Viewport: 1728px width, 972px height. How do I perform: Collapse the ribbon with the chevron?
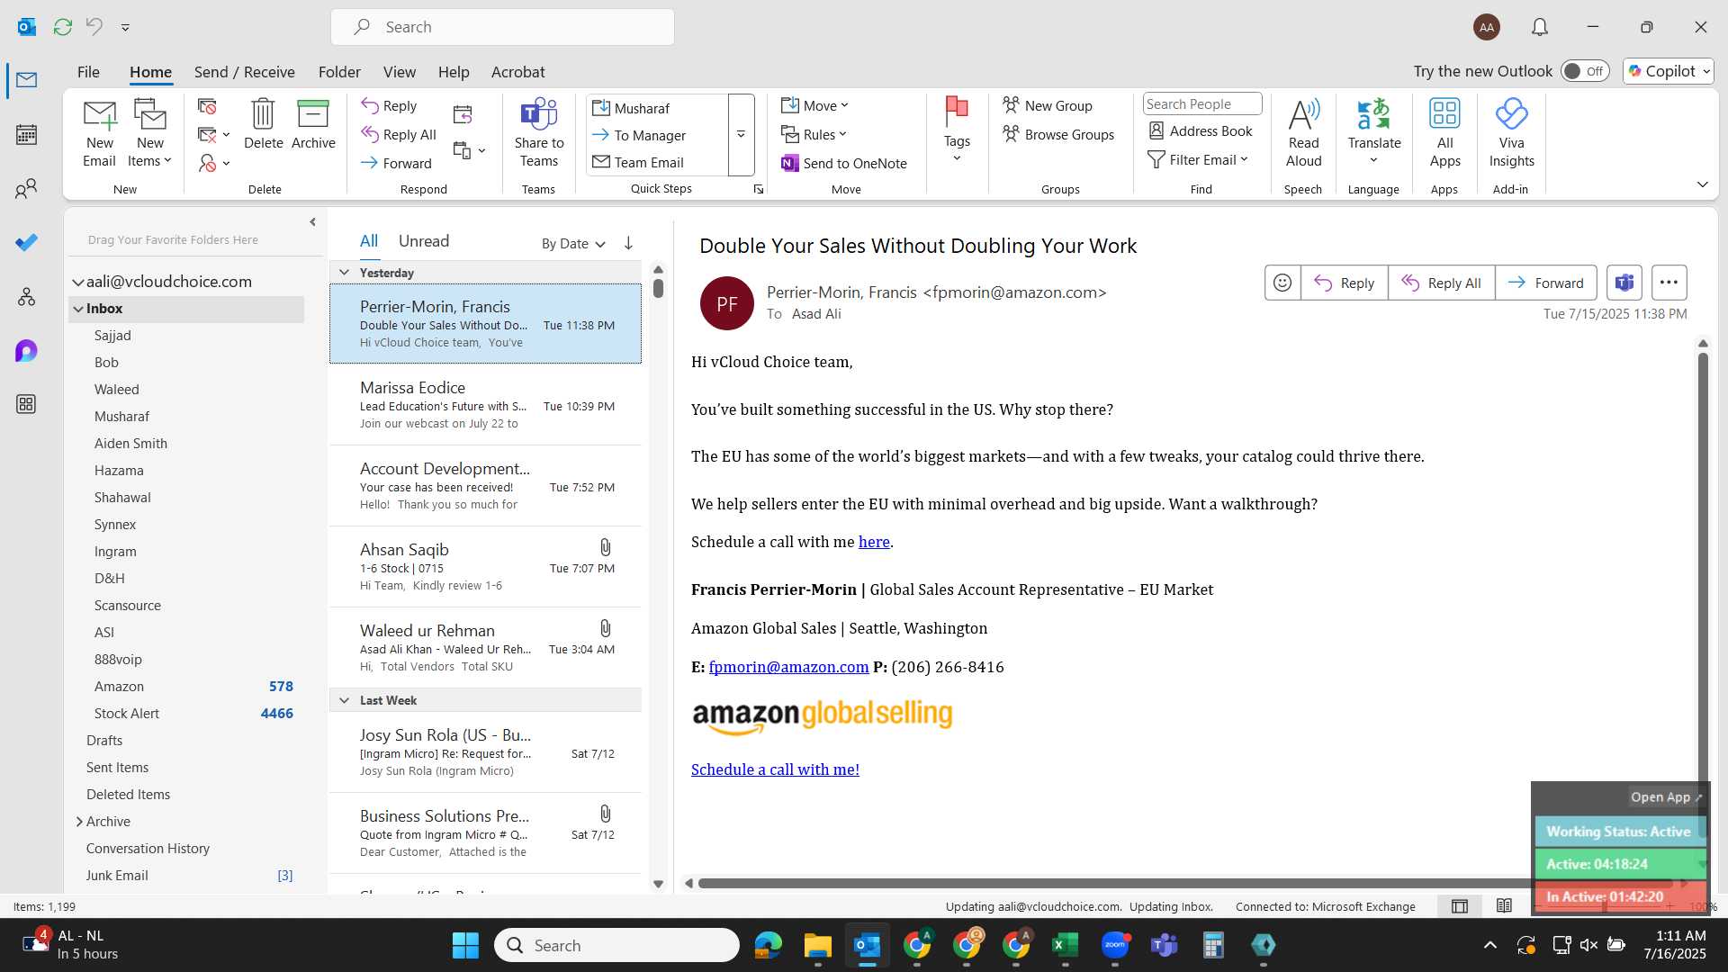tap(1703, 184)
